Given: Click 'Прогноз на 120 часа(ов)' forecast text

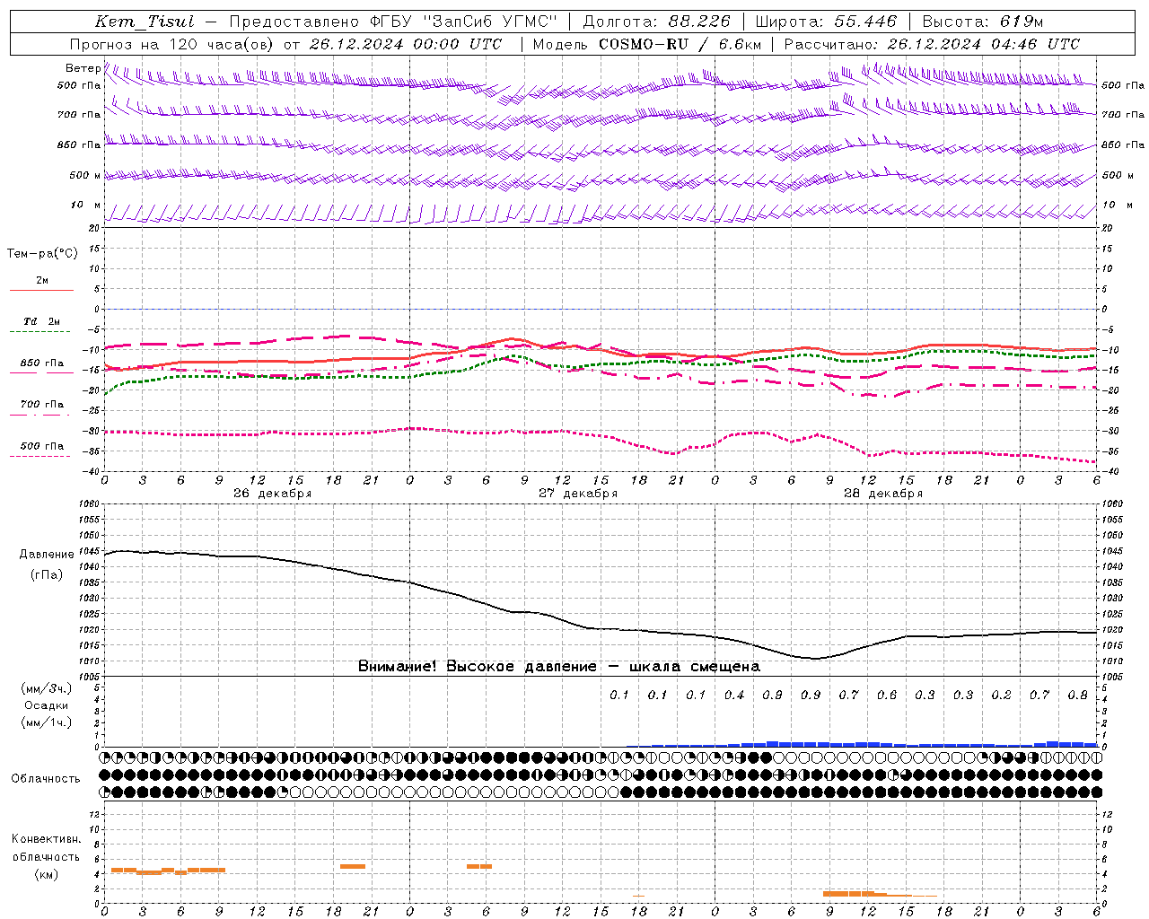Looking at the screenshot, I should point(172,44).
